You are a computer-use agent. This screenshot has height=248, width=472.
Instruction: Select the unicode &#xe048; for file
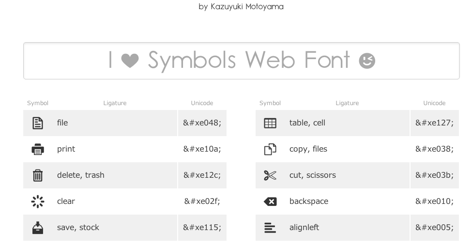coord(202,123)
